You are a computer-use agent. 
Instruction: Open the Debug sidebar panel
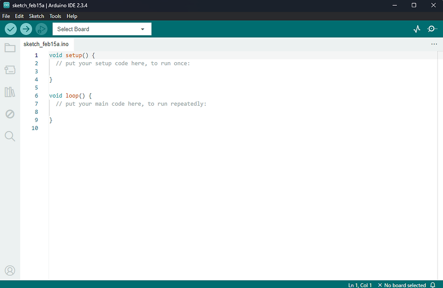pos(10,114)
